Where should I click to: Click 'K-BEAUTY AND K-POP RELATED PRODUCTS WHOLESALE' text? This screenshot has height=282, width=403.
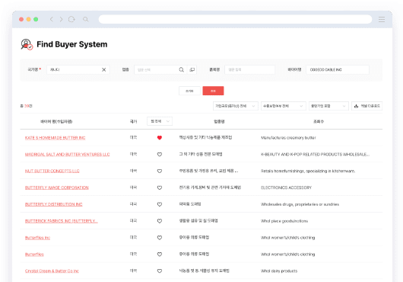[x=315, y=155]
